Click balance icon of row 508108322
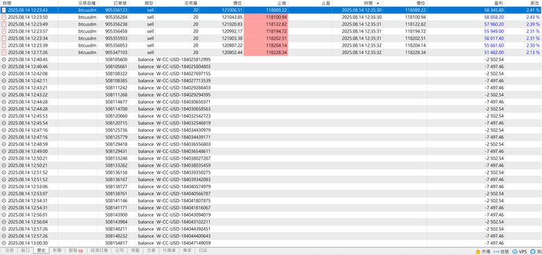 coord(3,74)
